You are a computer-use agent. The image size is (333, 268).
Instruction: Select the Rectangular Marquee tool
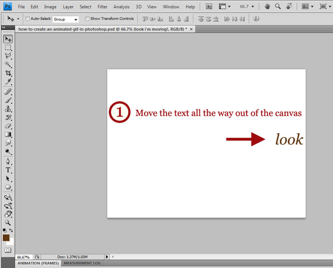(x=8, y=48)
